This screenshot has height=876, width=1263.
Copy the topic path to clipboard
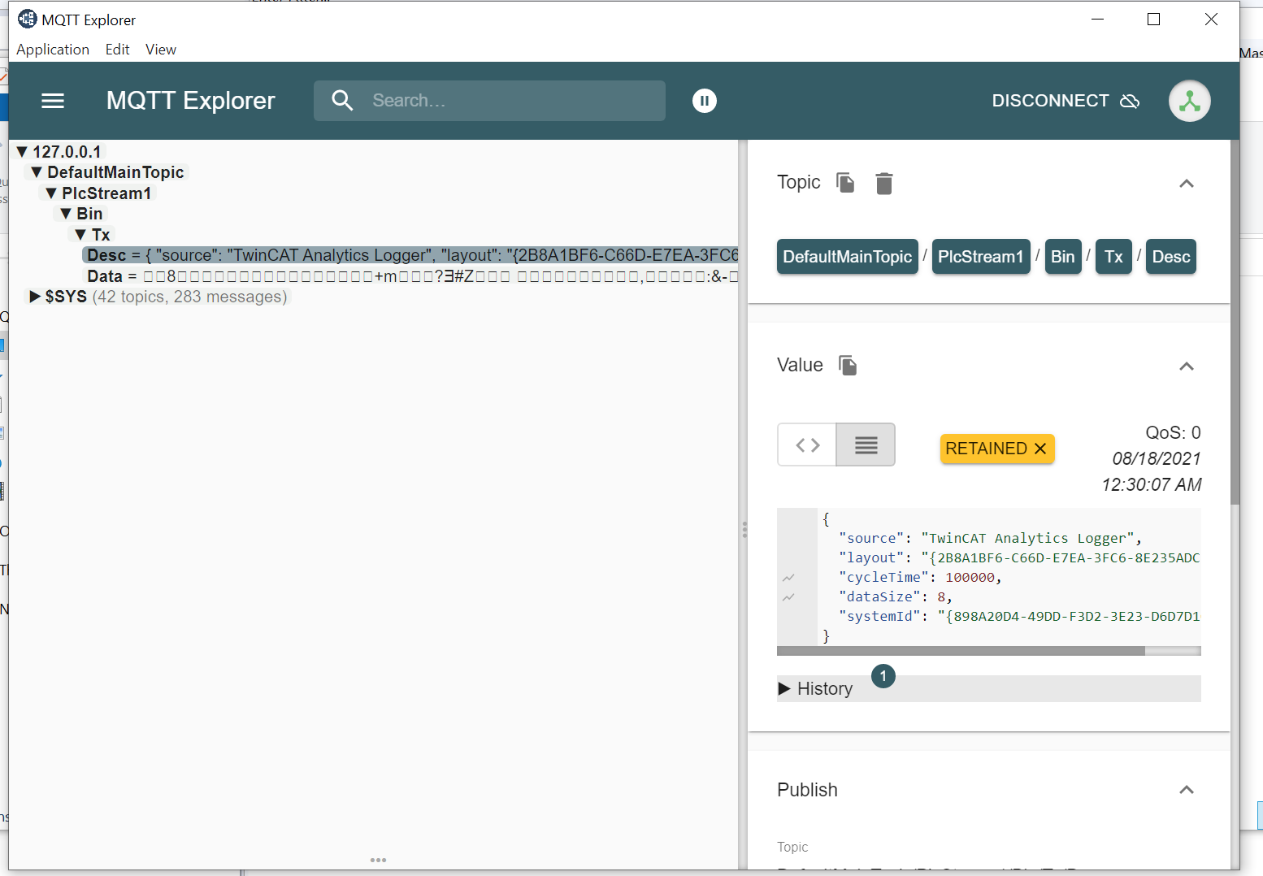click(x=845, y=183)
